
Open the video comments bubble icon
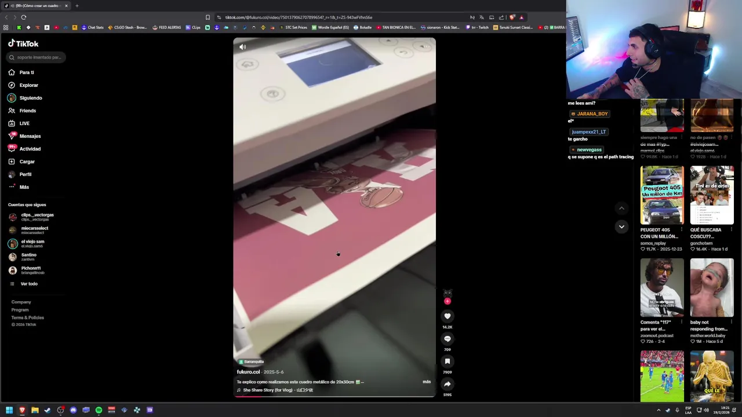(447, 339)
